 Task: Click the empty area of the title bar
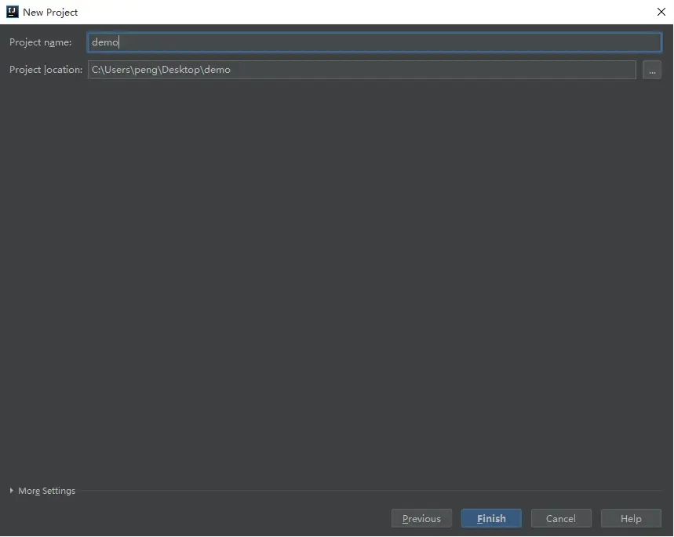tap(353, 12)
